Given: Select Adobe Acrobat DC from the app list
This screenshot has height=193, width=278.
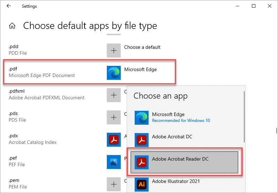Looking at the screenshot, I should 184,140.
